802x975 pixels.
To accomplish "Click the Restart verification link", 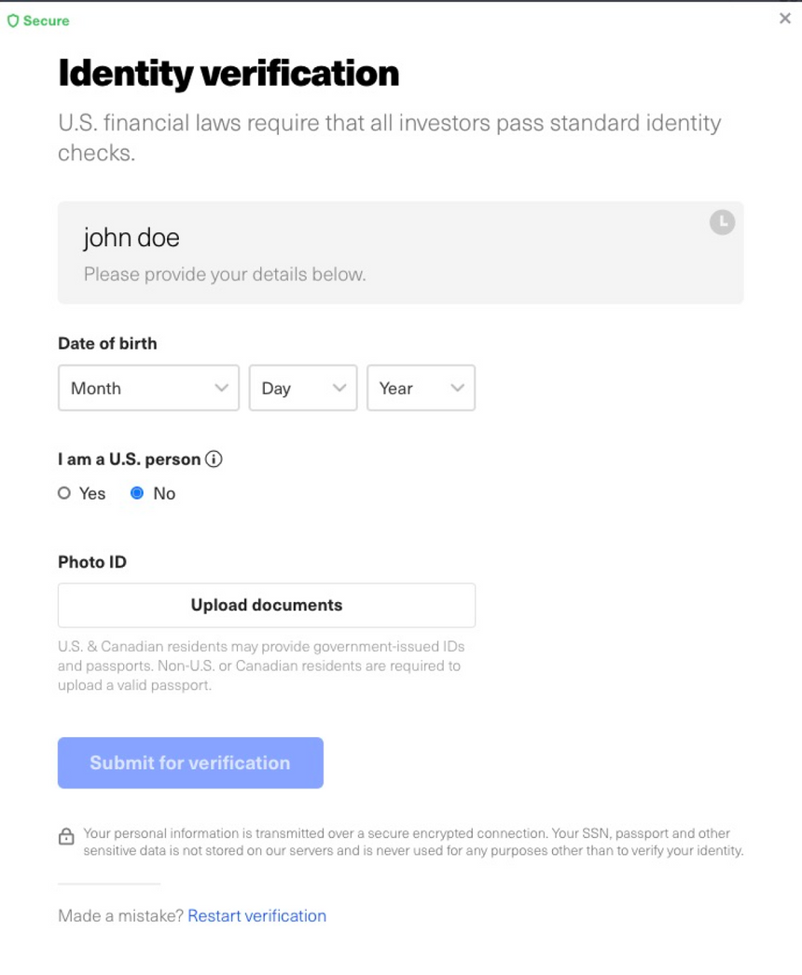I will [x=256, y=915].
